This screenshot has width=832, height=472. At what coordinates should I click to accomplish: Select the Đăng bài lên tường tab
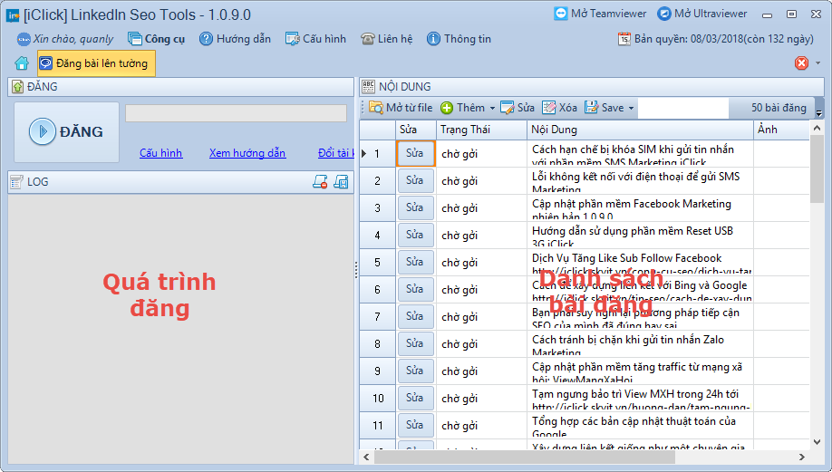(96, 63)
